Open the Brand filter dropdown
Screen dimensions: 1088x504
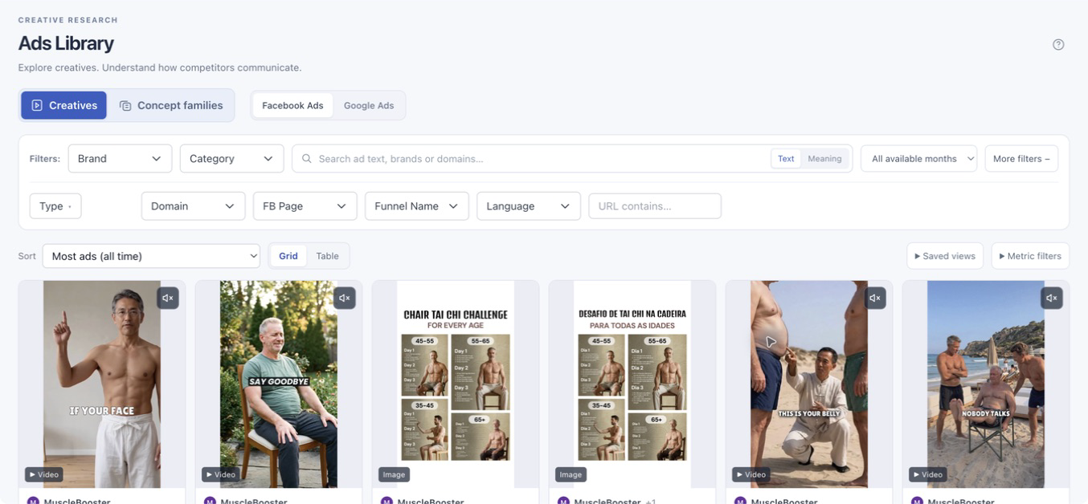coord(120,159)
